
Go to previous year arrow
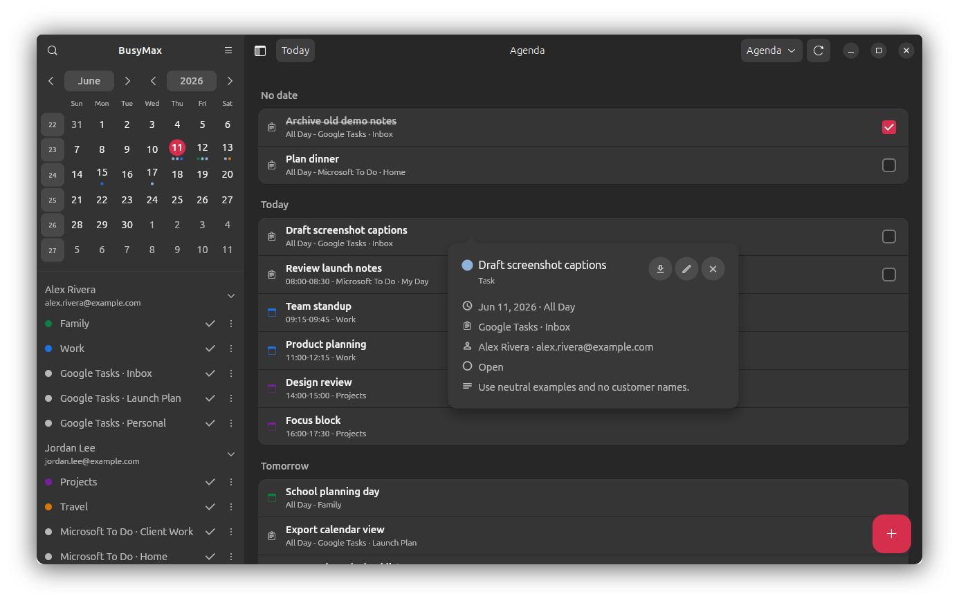point(154,81)
